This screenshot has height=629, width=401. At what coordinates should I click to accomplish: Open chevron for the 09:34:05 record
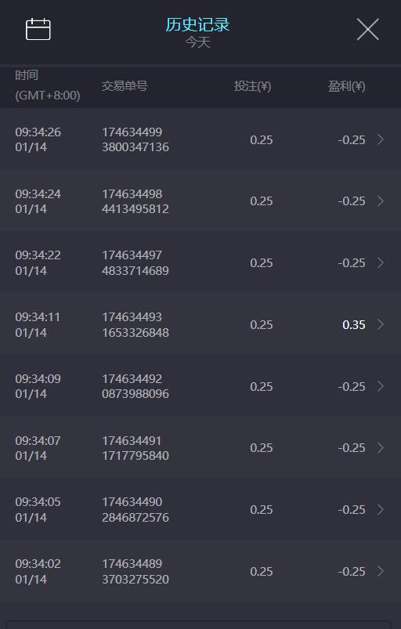tap(381, 509)
